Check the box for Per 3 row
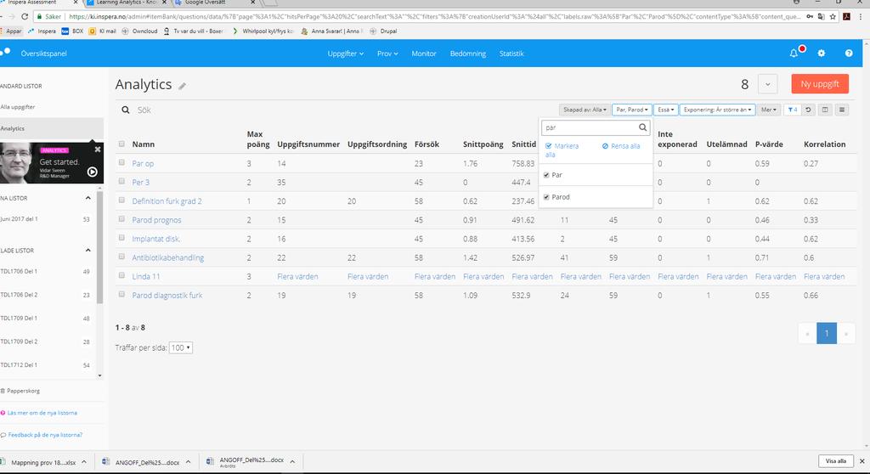870x474 pixels. (121, 182)
